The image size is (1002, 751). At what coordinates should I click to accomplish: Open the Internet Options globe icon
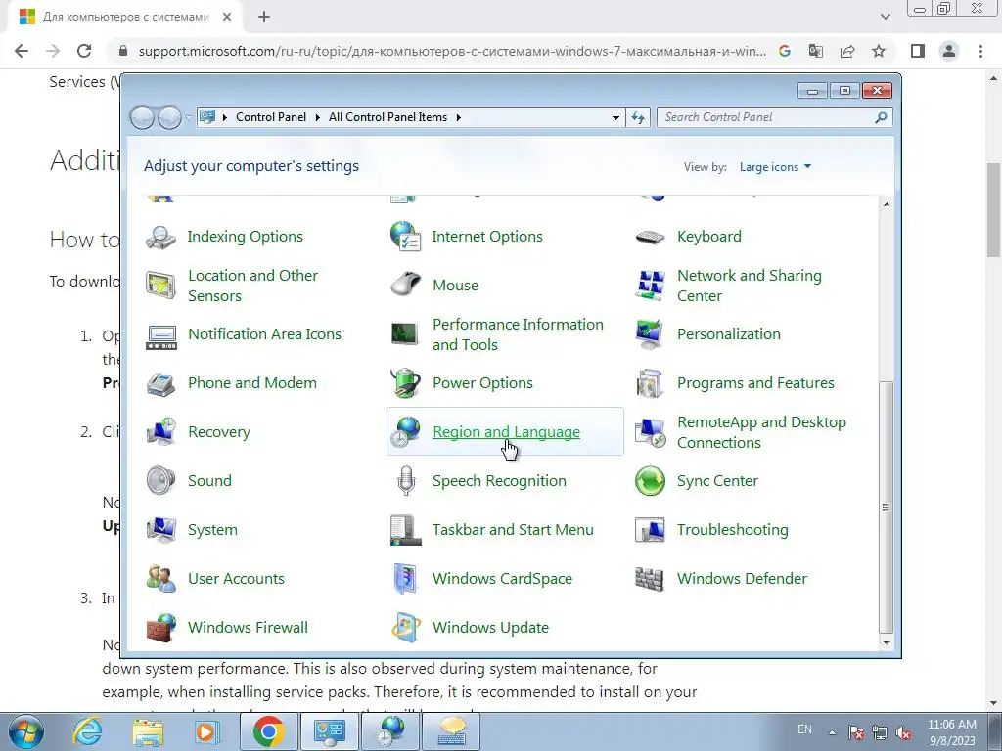[405, 237]
